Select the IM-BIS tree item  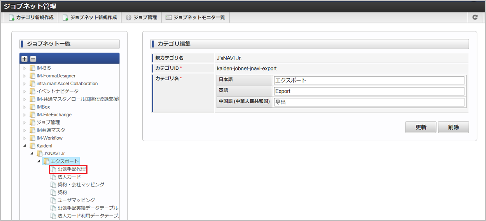click(44, 68)
